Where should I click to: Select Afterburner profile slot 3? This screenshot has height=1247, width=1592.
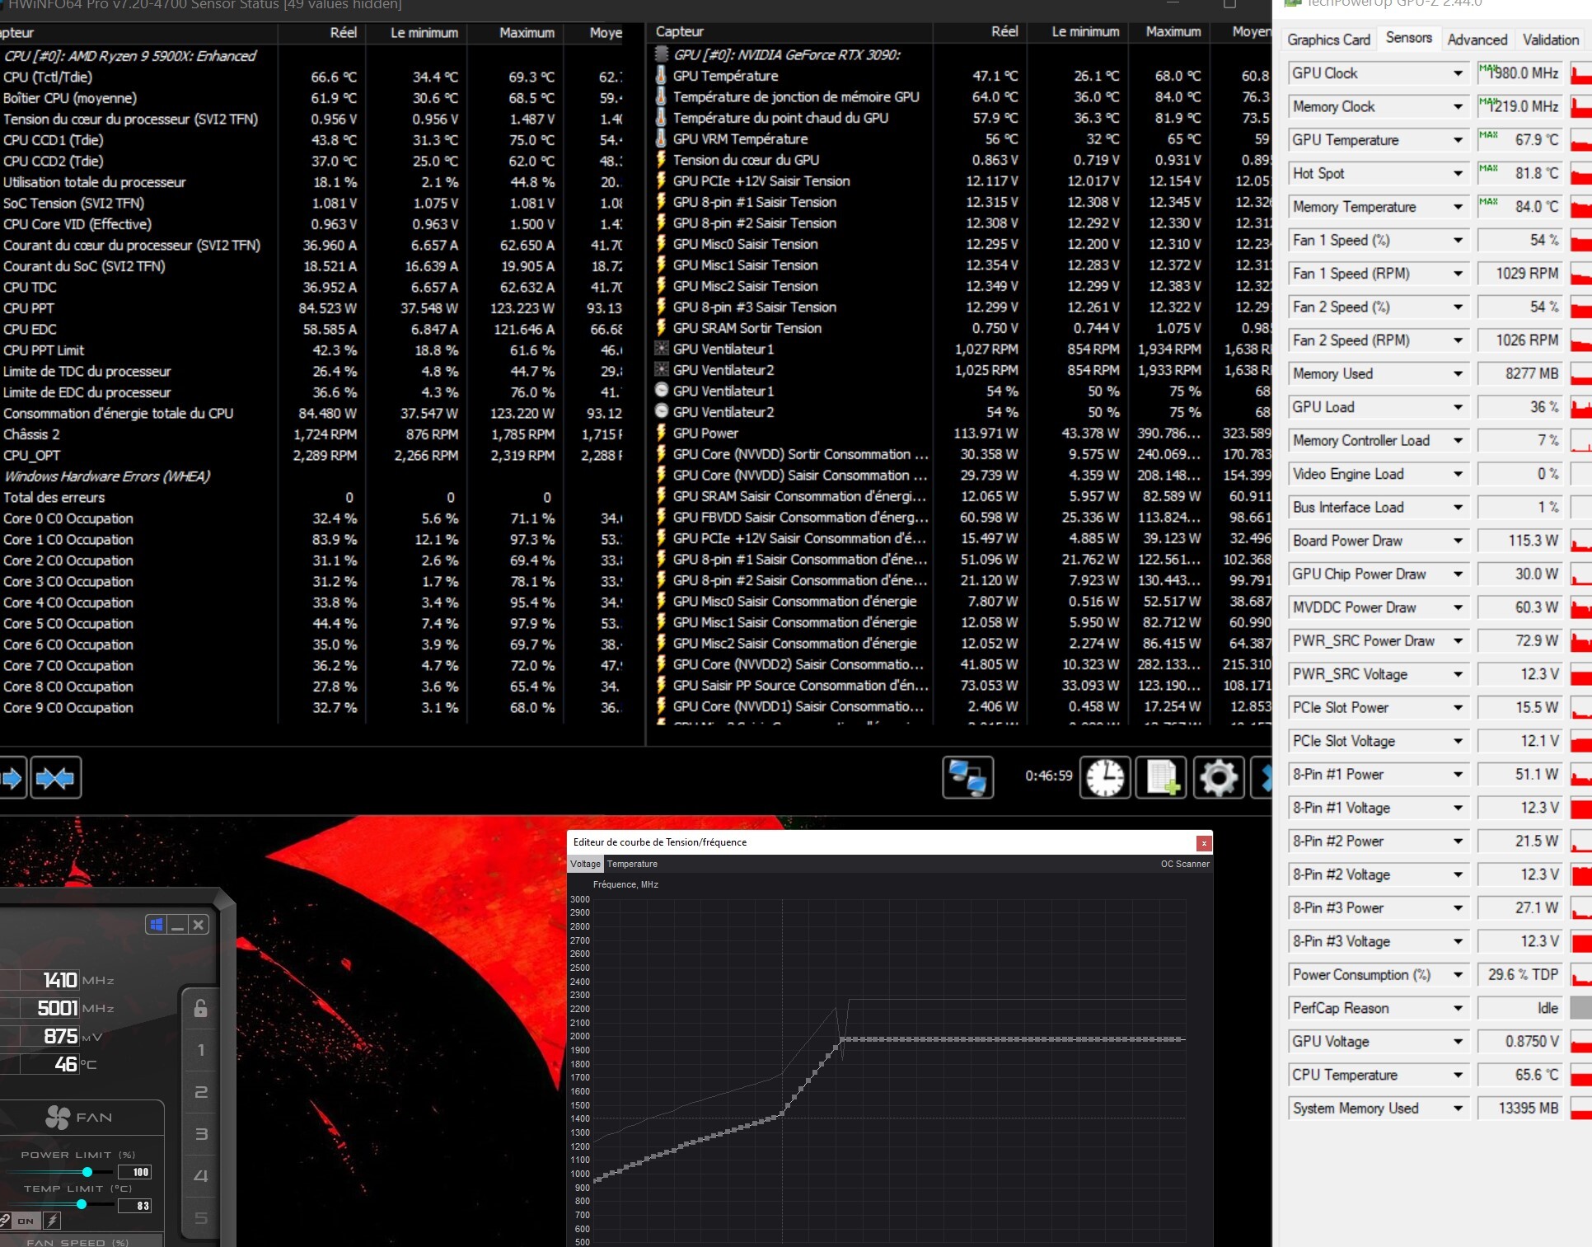(200, 1134)
